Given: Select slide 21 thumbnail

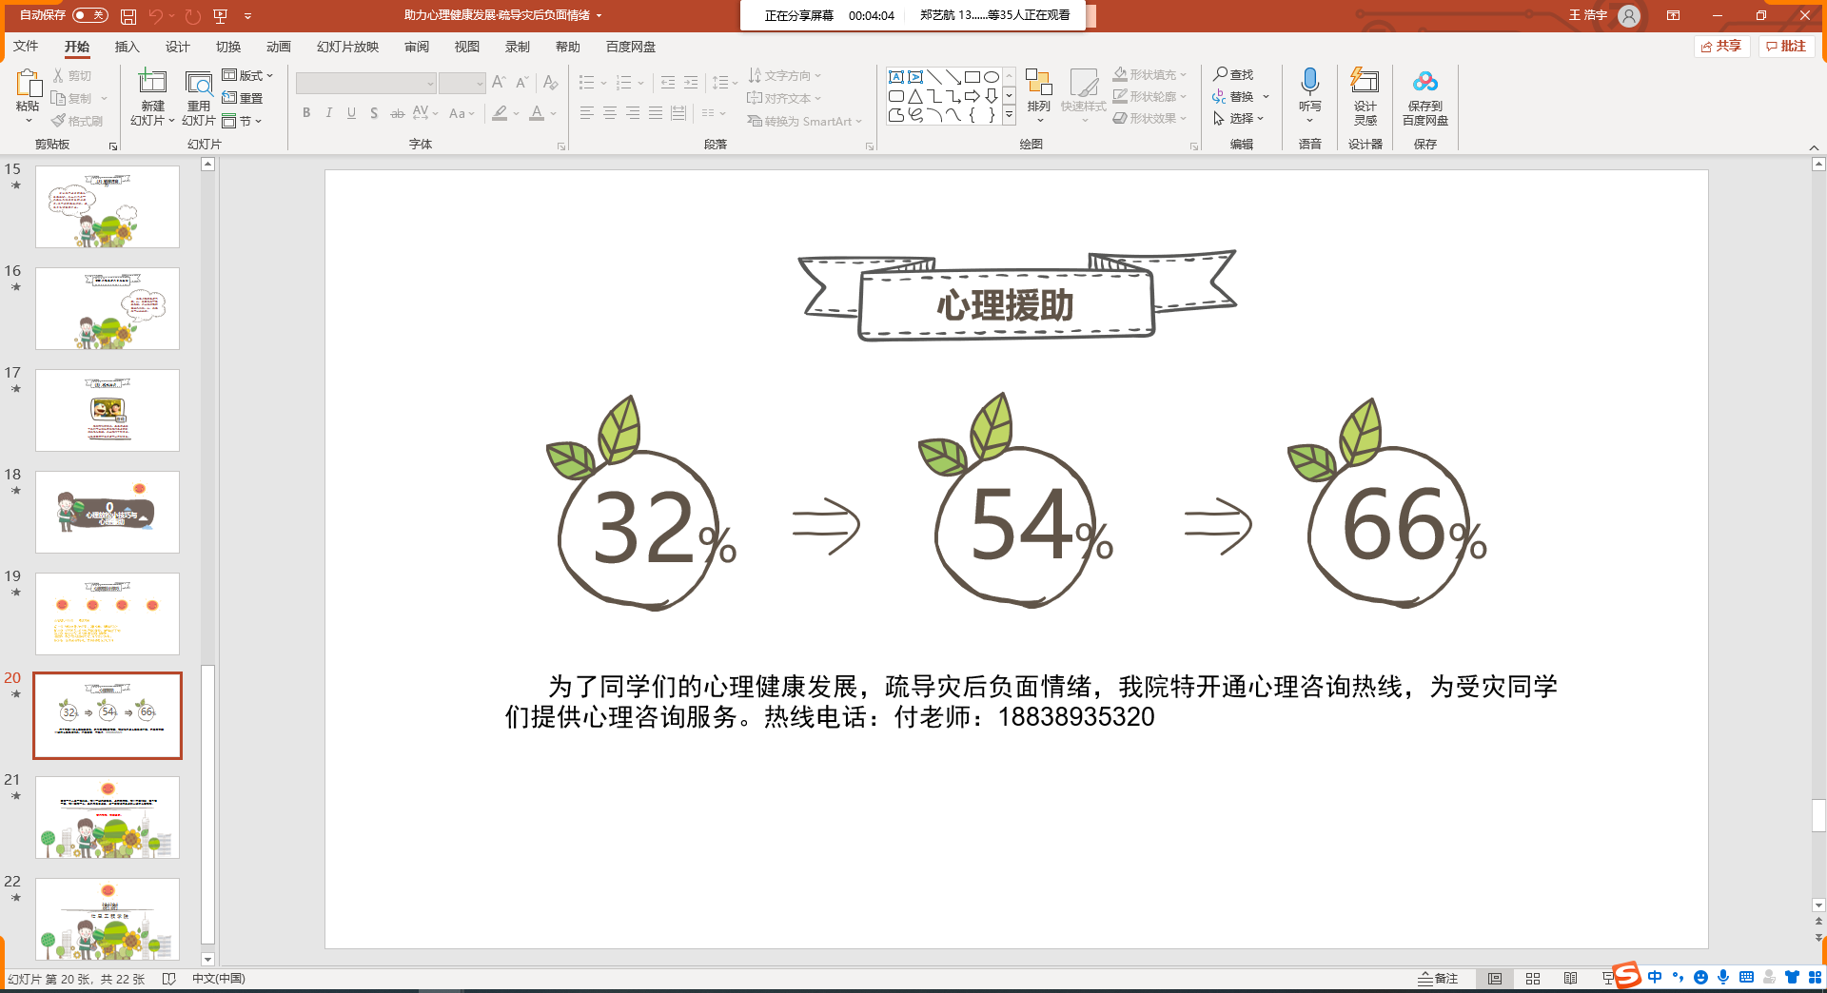Looking at the screenshot, I should click(108, 817).
